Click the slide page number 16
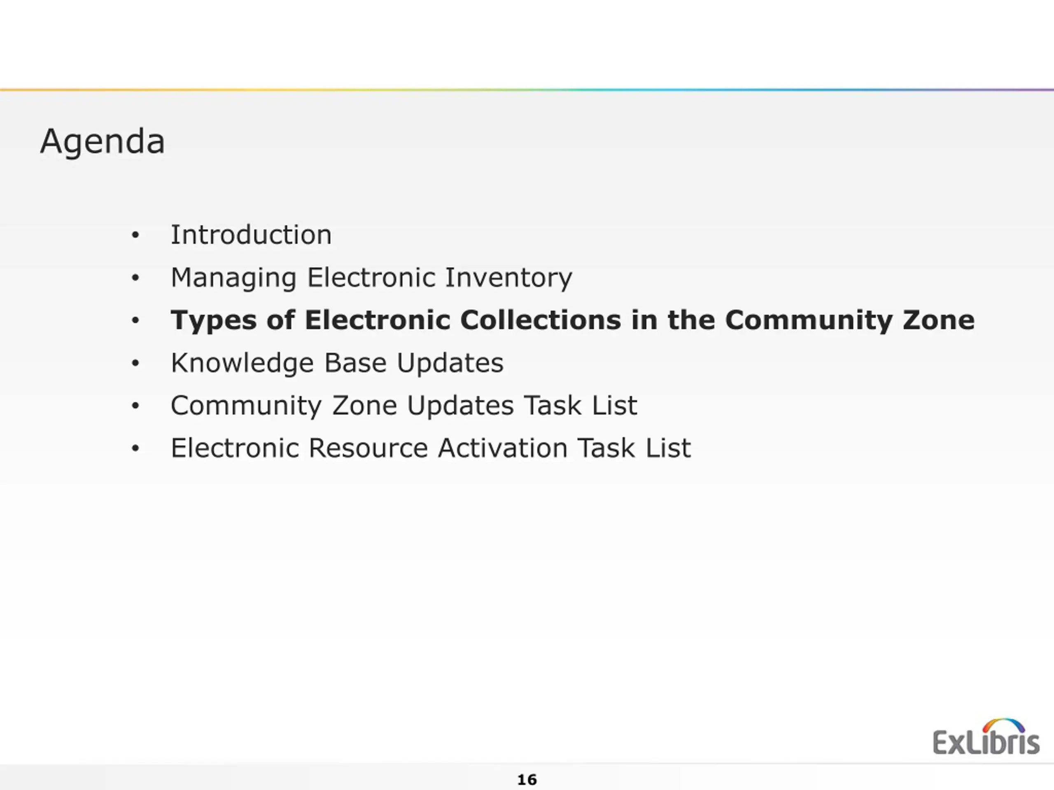Image resolution: width=1054 pixels, height=790 pixels. (527, 780)
